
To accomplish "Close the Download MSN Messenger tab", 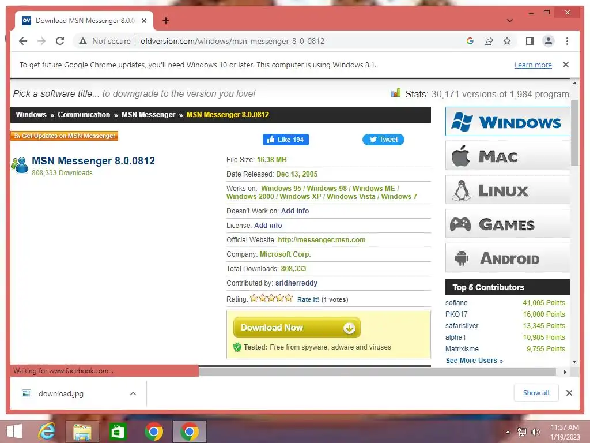I will click(x=143, y=21).
